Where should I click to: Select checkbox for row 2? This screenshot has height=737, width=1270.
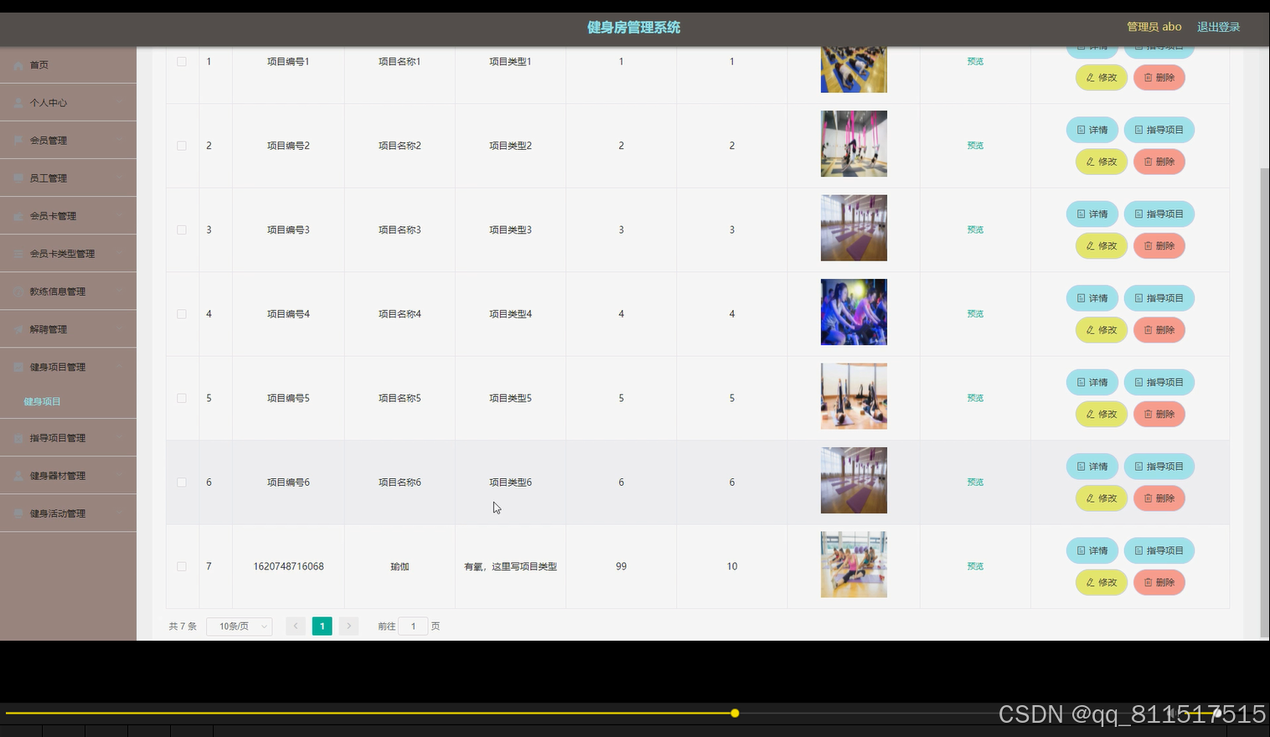coord(182,146)
